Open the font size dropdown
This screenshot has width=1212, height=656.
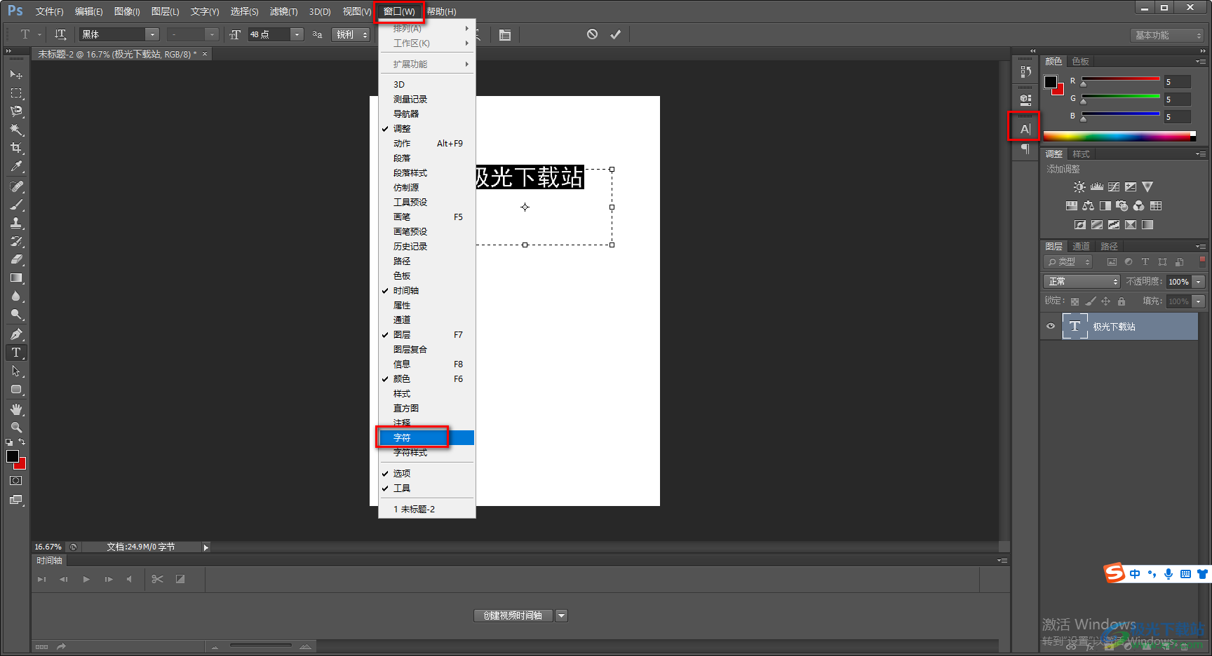297,34
